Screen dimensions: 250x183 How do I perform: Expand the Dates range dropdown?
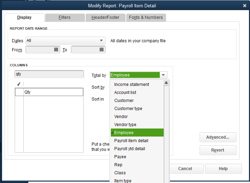click(x=101, y=41)
